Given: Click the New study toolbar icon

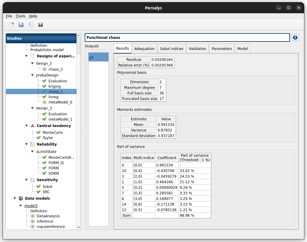Looking at the screenshot, I should coord(11,25).
